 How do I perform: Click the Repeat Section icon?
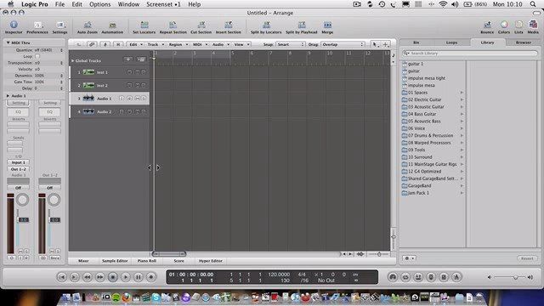pyautogui.click(x=173, y=25)
